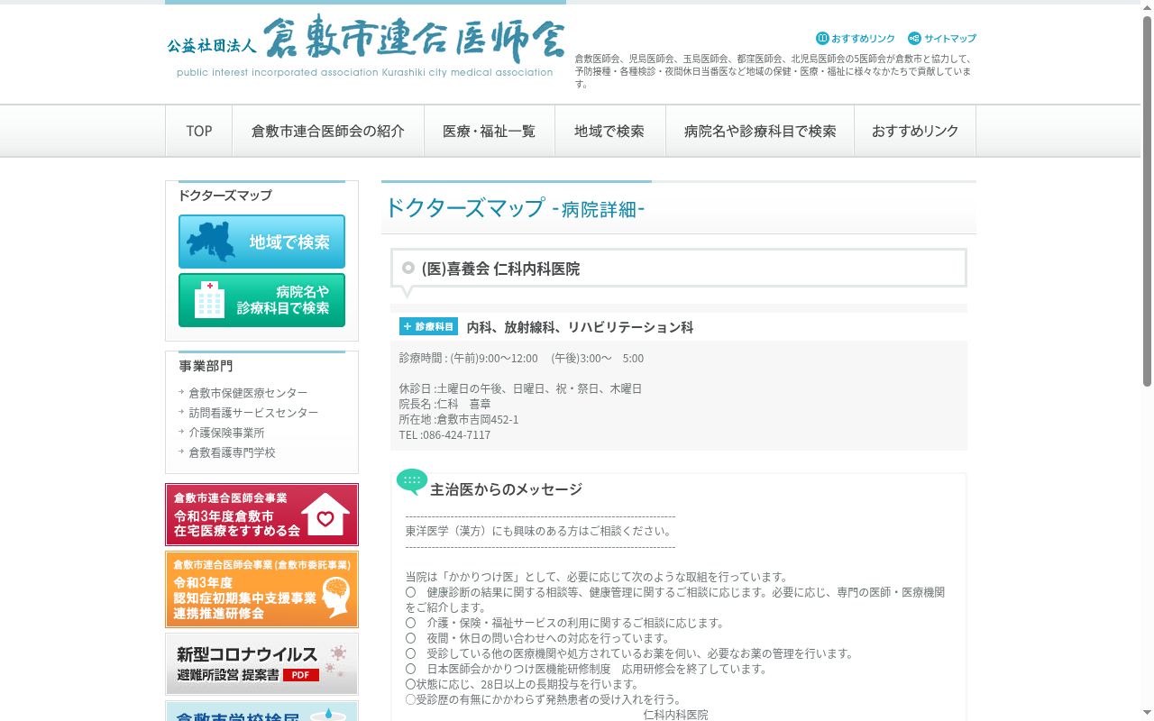Image resolution: width=1154 pixels, height=721 pixels.
Task: Open 倉敷看護専門学校 link
Action: 232,452
